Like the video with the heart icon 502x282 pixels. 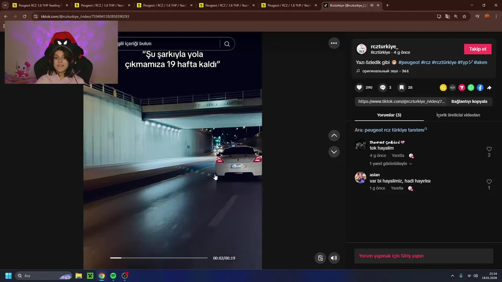(x=359, y=88)
